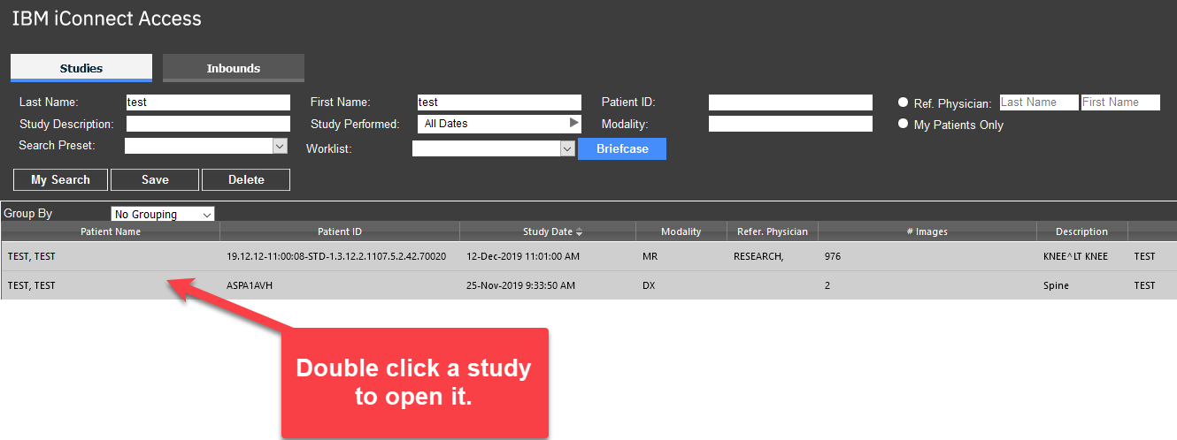Click Ref. Physician First Name field
This screenshot has height=440, width=1177.
[1120, 102]
